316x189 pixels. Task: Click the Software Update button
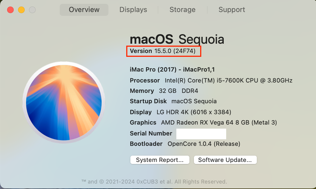tap(225, 160)
